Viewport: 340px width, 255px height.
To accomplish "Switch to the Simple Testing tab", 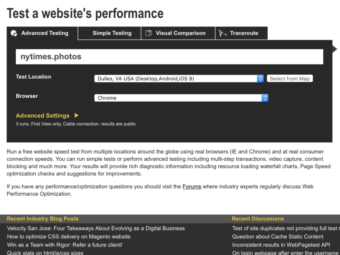I will click(112, 33).
